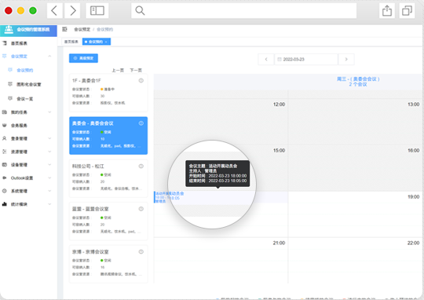Viewport: 424px width, 300px height.
Task: Click the blue 高级预定 button
Action: point(83,58)
